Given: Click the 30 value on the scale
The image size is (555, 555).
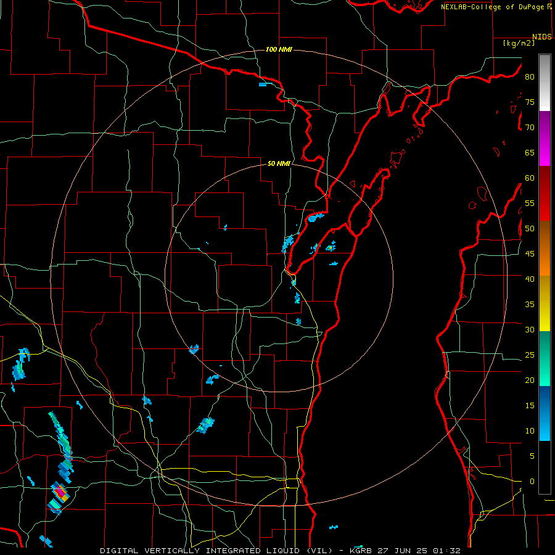Looking at the screenshot, I should [x=530, y=330].
